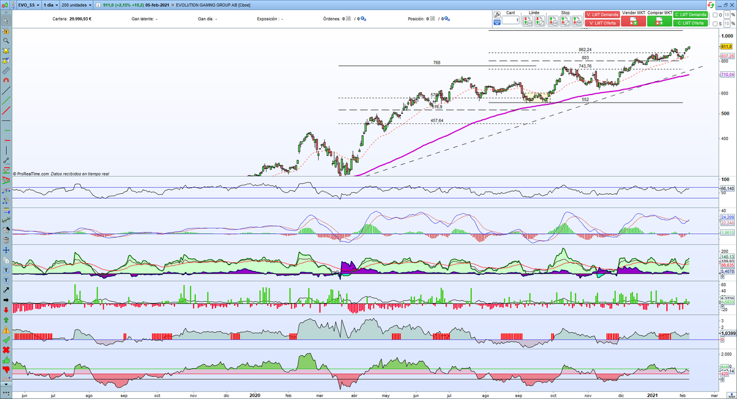The height and width of the screenshot is (399, 737).
Task: Toggle the red magnet snap tool
Action: (6, 80)
